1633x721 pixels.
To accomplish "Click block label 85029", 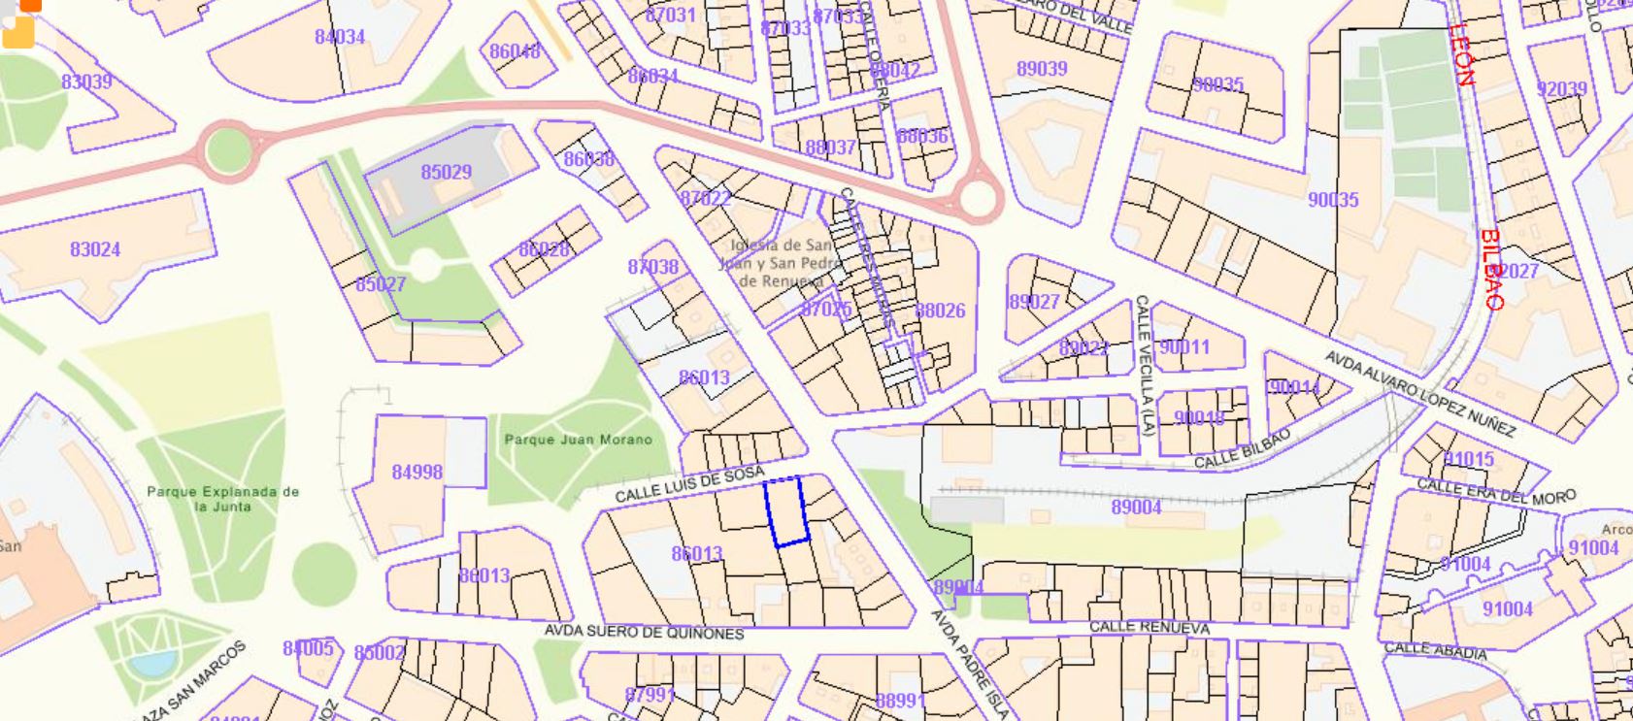I will point(446,173).
